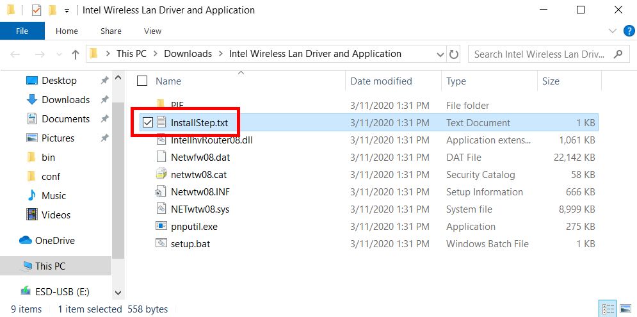This screenshot has width=637, height=317.
Task: Open the File ribbon tab
Action: pos(22,31)
